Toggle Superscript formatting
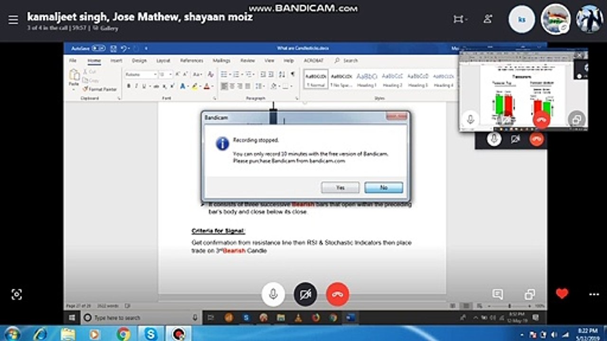The width and height of the screenshot is (607, 341). [172, 86]
